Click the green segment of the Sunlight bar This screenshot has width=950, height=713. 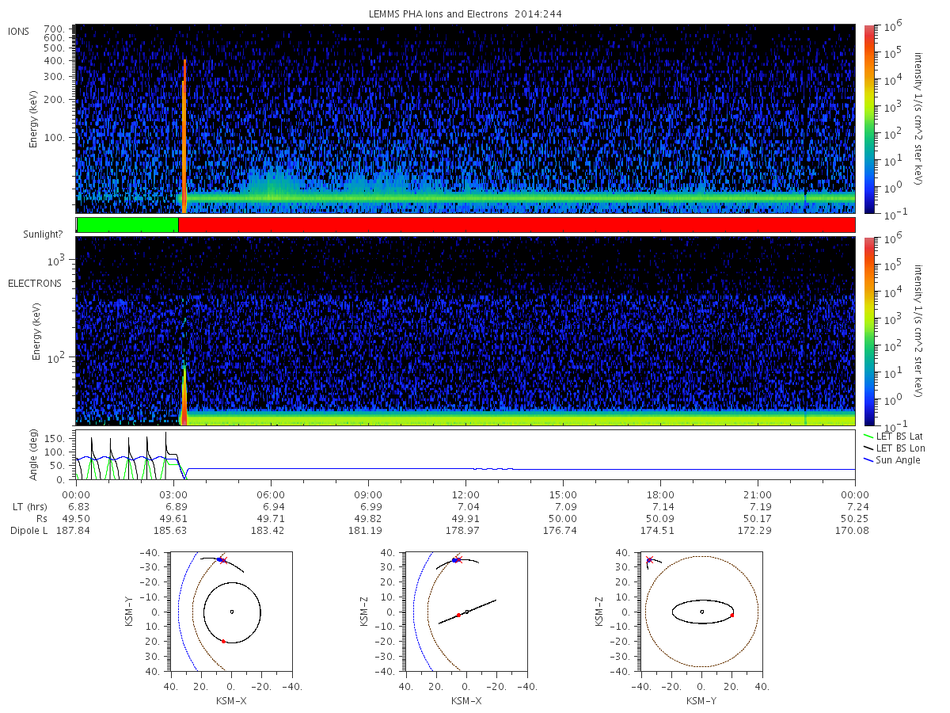[x=127, y=225]
